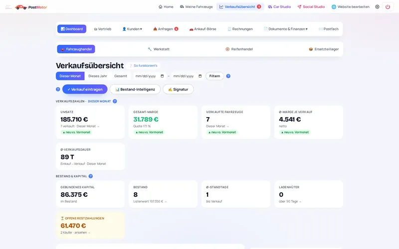Image resolution: width=399 pixels, height=249 pixels.
Task: Open the So funktioniert's help link
Action: point(144,66)
